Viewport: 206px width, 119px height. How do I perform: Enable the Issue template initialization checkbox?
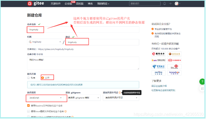click(x=29, y=111)
